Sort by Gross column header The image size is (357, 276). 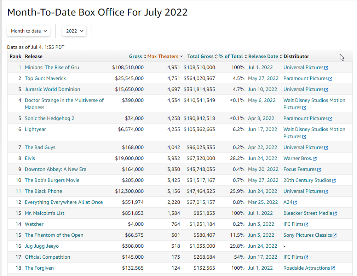[137, 56]
